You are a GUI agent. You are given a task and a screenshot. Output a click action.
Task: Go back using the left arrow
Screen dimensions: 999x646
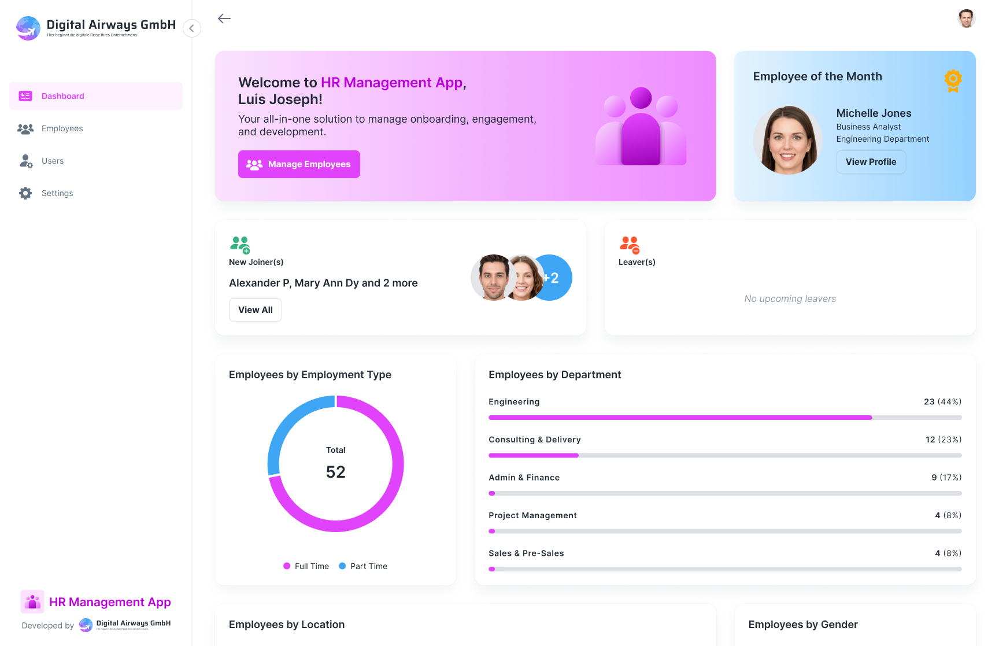[224, 19]
